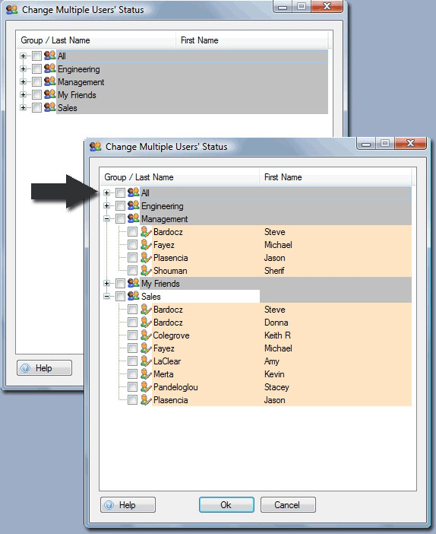Click first name Sherif in Management list

click(274, 270)
